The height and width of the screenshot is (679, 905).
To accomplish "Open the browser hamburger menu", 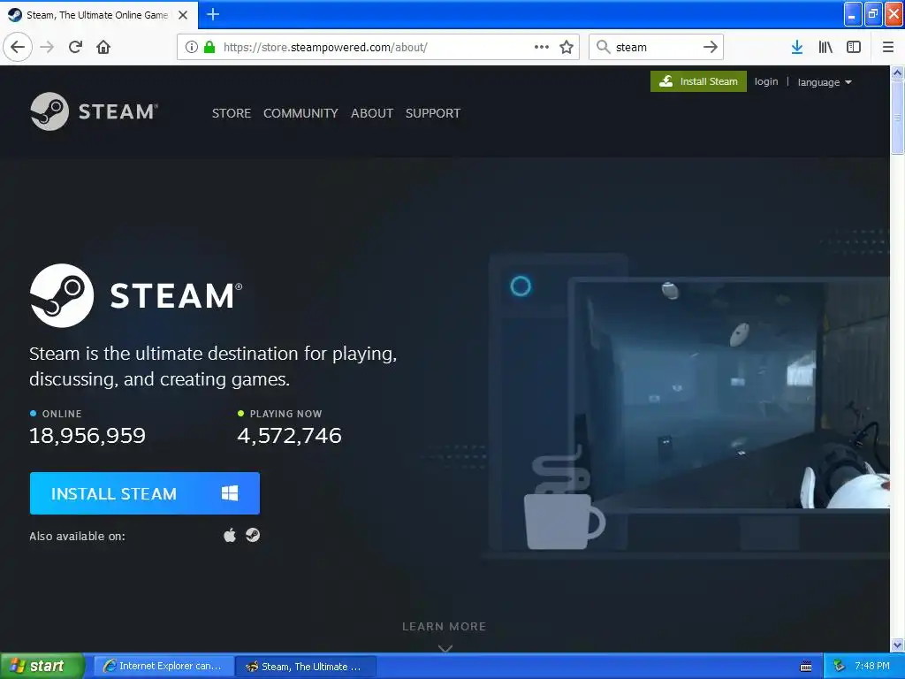I will pos(888,47).
